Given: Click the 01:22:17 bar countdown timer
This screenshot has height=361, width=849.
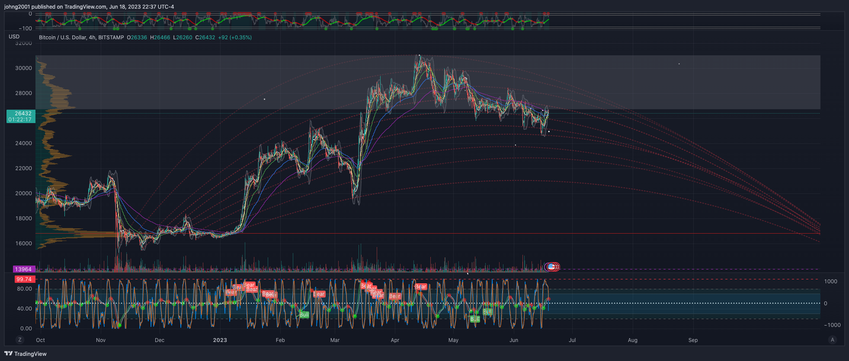Looking at the screenshot, I should pos(20,120).
